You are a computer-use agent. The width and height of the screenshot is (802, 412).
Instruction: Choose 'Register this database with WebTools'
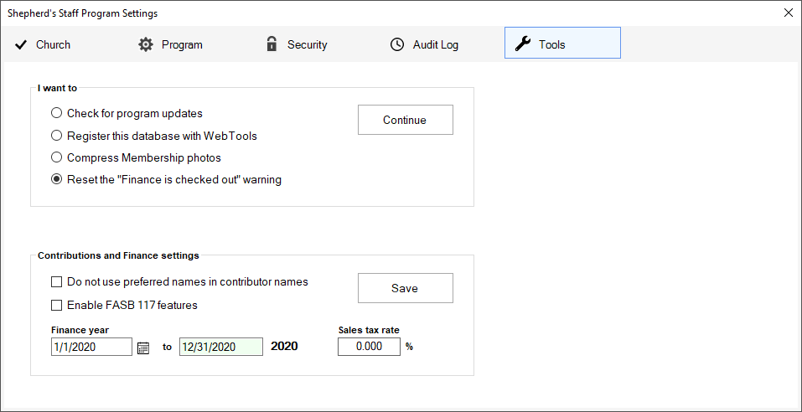(x=56, y=135)
